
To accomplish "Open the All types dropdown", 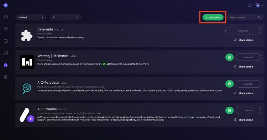I will (65, 17).
